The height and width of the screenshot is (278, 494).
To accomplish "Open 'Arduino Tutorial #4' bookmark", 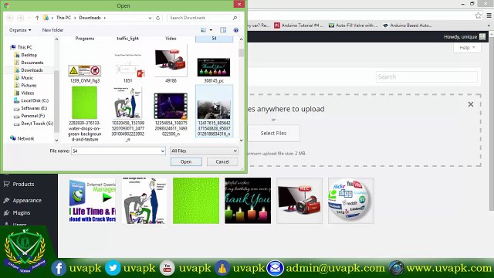I will pyautogui.click(x=299, y=25).
